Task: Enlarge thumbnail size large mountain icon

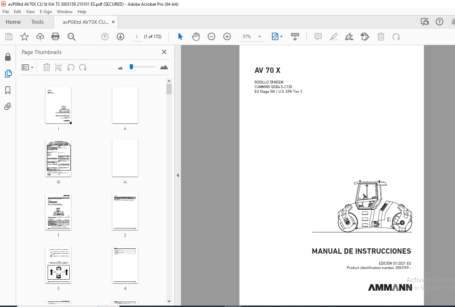Action: click(x=164, y=67)
